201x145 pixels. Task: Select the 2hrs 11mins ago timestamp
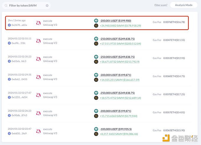click(x=17, y=20)
